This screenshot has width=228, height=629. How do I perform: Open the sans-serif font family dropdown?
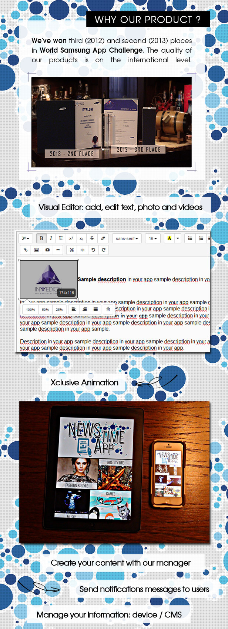(x=127, y=238)
